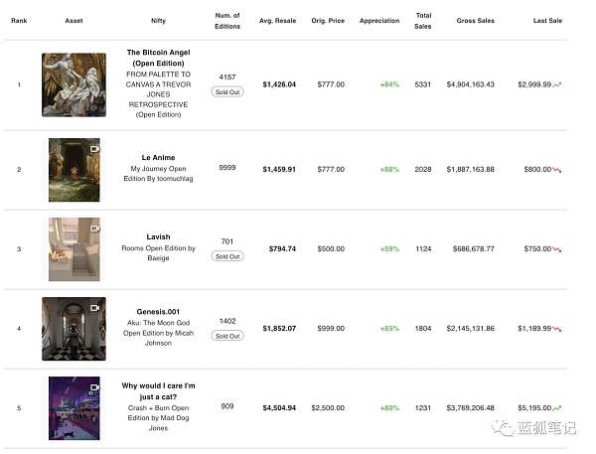This screenshot has height=454, width=596.
Task: Open the Le Anime nifty title
Action: (158, 157)
